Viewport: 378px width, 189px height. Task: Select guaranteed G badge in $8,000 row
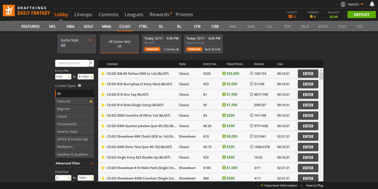224,136
